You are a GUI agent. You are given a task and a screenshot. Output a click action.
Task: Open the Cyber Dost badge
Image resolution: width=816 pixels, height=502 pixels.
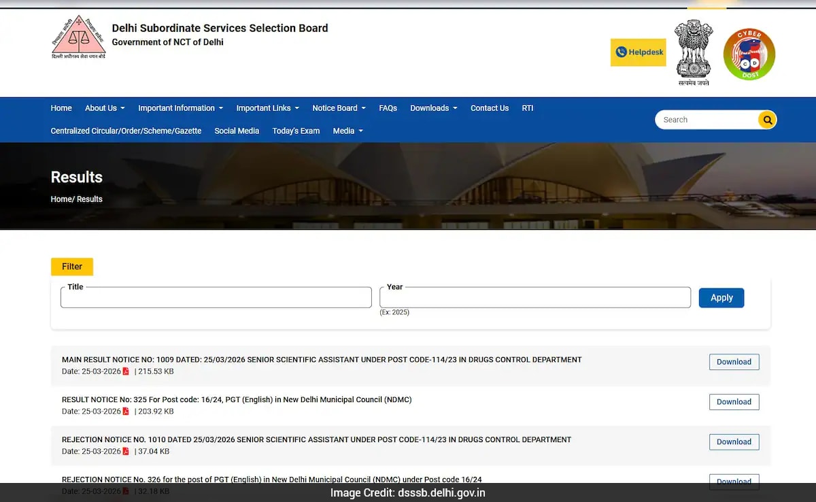749,54
